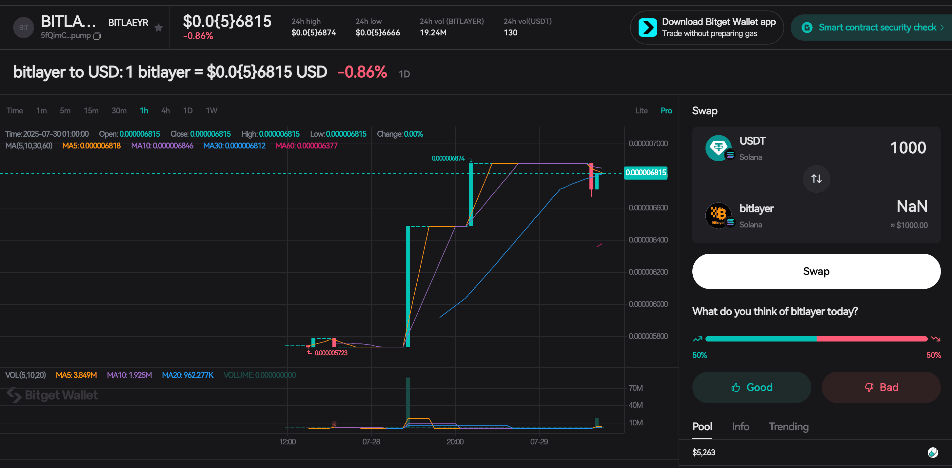The height and width of the screenshot is (468, 952).
Task: Select the bitlayer token icon
Action: (x=719, y=215)
